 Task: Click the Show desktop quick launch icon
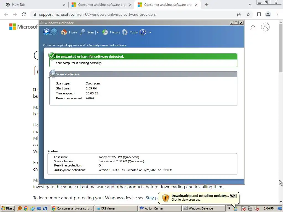pos(39,208)
